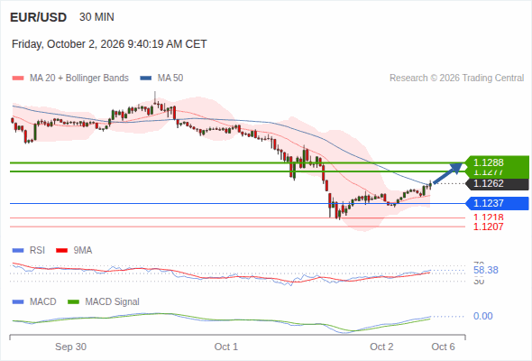Select the MA 20 + Bollinger Bands legend label
Image resolution: width=532 pixels, height=361 pixels.
pyautogui.click(x=79, y=79)
